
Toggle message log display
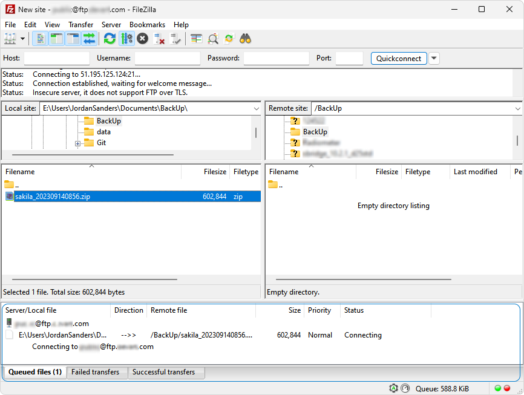coord(40,39)
